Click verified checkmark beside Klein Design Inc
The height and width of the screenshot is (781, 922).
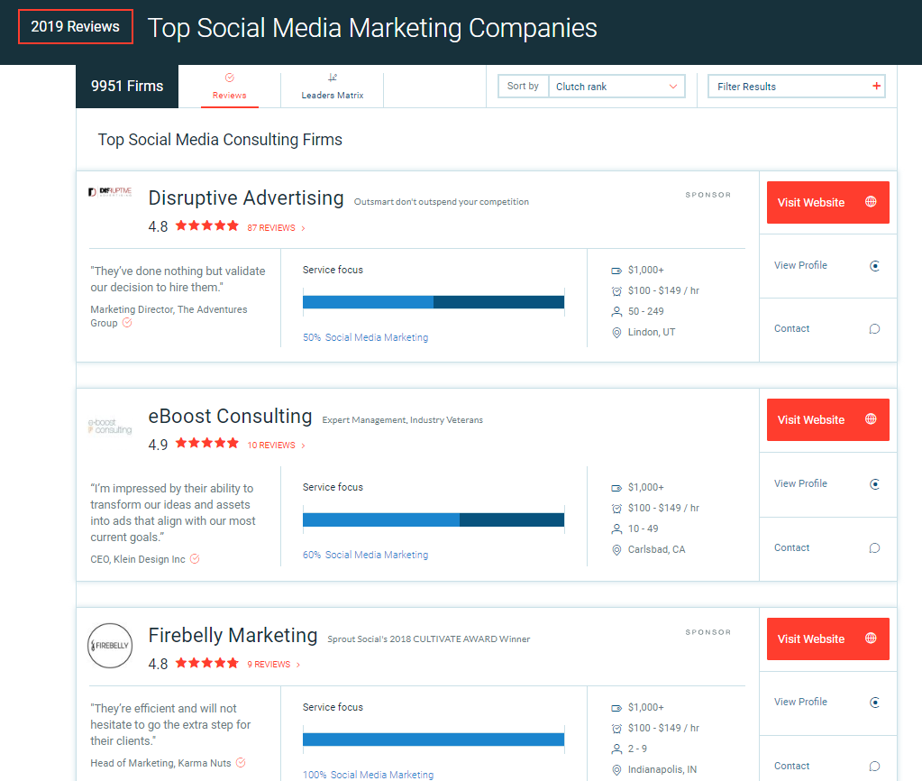pyautogui.click(x=195, y=558)
